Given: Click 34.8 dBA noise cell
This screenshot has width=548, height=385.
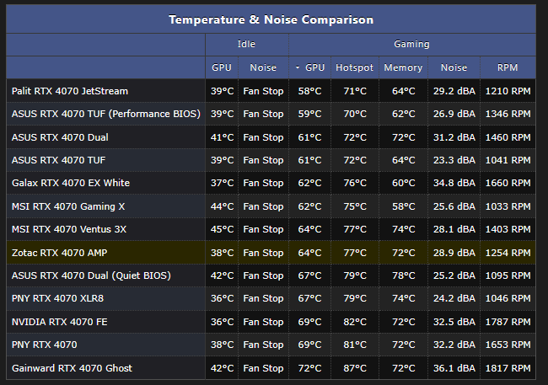Looking at the screenshot, I should point(454,183).
